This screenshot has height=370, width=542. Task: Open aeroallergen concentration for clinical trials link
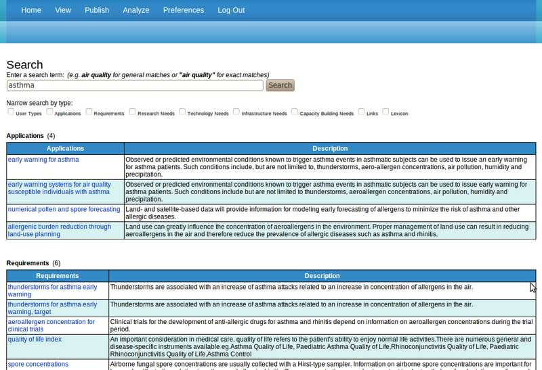click(51, 325)
